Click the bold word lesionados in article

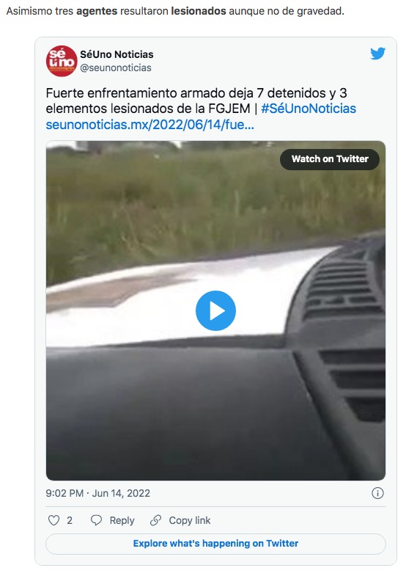tap(199, 11)
